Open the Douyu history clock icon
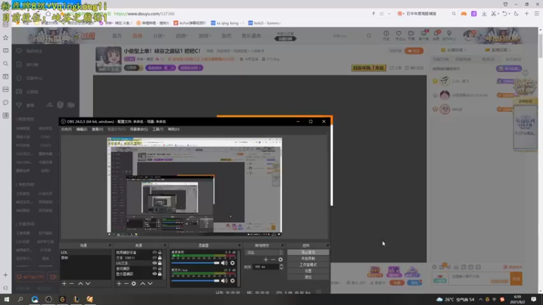 click(x=386, y=33)
